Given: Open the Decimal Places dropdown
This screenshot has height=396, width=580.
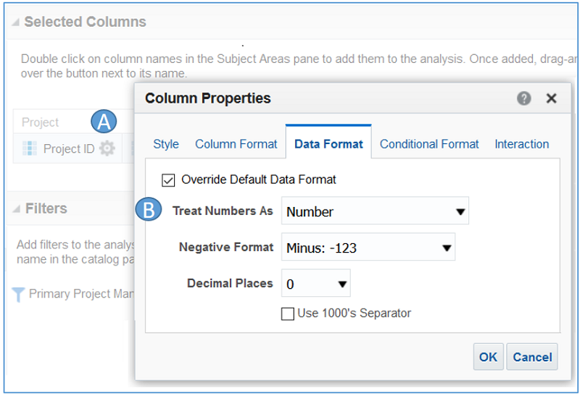Looking at the screenshot, I should [315, 284].
